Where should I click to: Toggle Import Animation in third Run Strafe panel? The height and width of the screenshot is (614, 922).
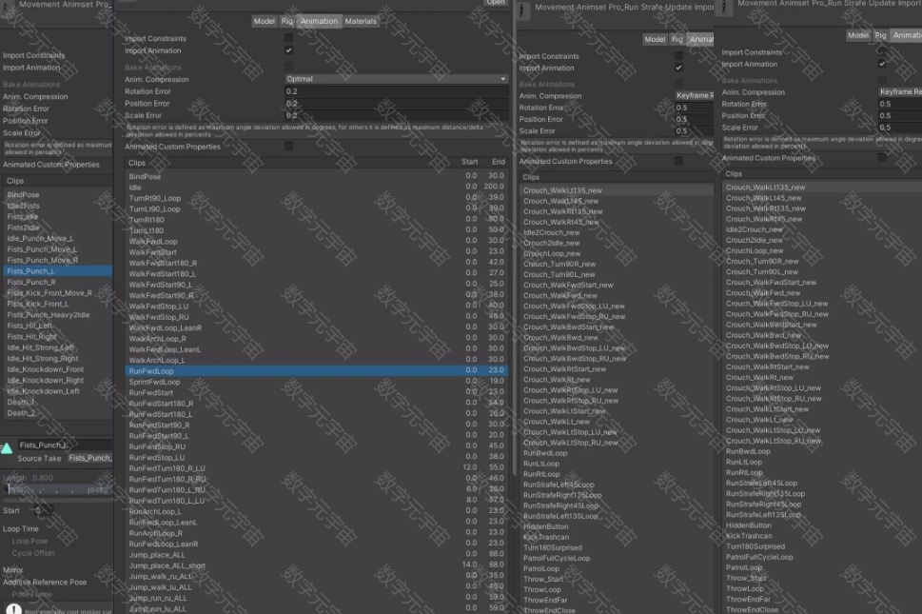click(678, 68)
